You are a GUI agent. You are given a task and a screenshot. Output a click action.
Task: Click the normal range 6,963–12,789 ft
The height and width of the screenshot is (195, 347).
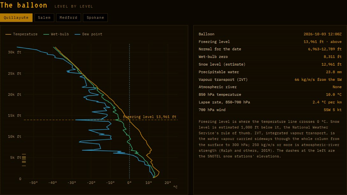point(325,49)
